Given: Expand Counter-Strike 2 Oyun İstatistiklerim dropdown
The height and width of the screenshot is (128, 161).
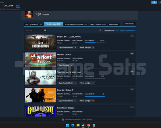Looking at the screenshot, I should click(67, 101).
